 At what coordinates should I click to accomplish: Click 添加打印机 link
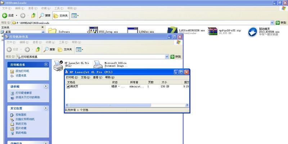(x=22, y=71)
